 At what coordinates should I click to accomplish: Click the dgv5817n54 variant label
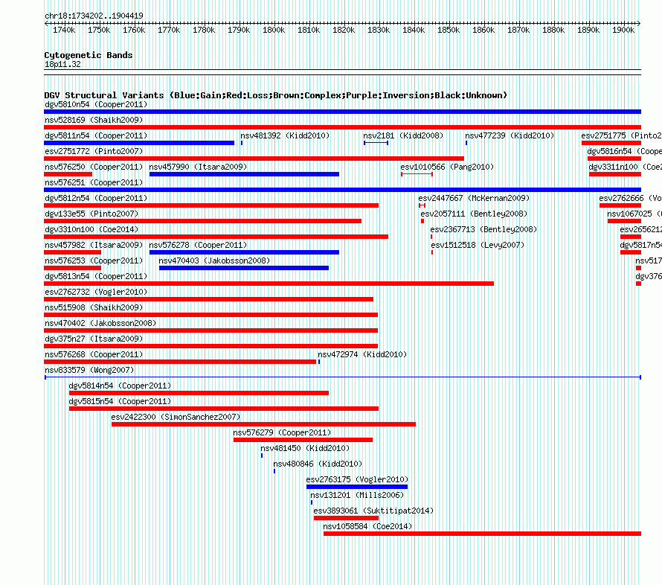pyautogui.click(x=641, y=245)
